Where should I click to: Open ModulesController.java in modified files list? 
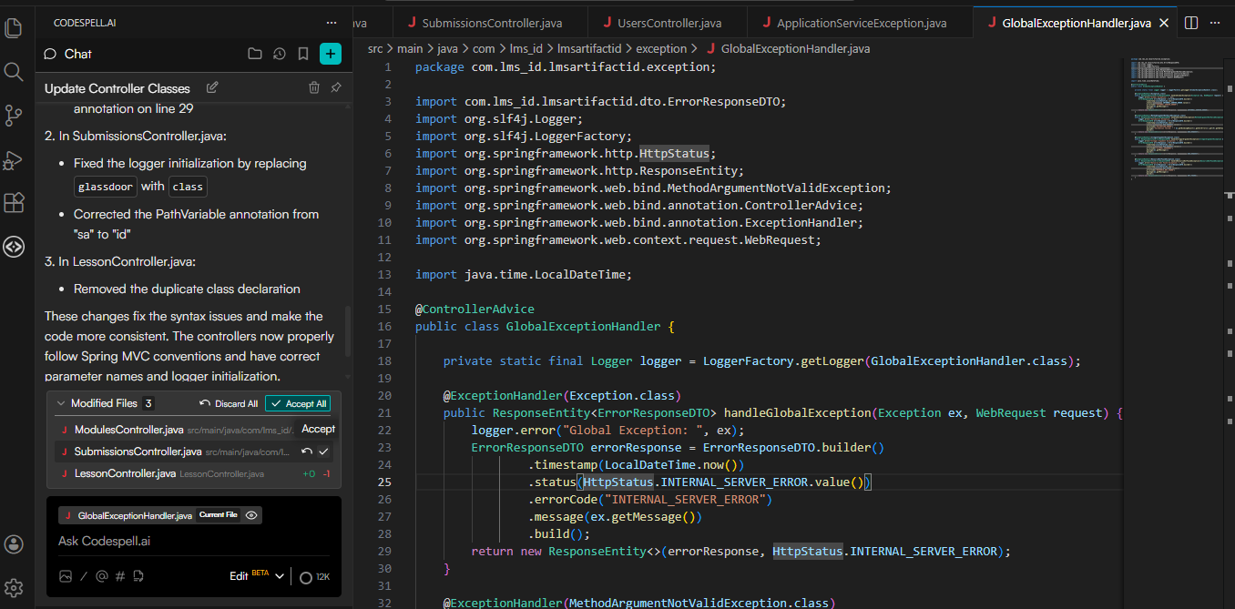coord(128,429)
